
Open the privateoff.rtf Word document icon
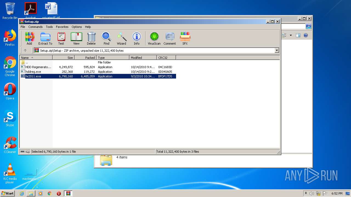51,10
